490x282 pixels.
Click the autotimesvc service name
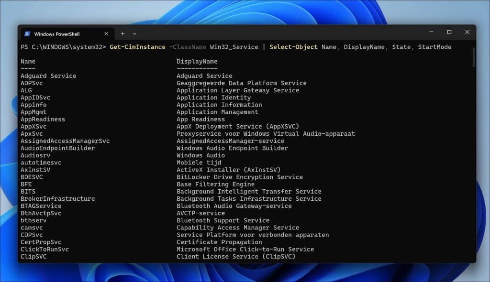[41, 163]
